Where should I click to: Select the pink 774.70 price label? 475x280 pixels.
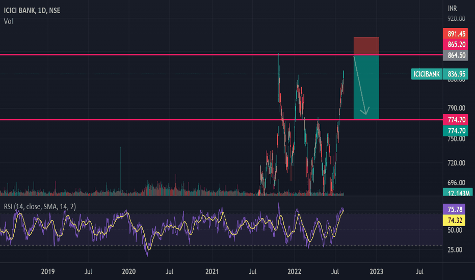(x=456, y=120)
